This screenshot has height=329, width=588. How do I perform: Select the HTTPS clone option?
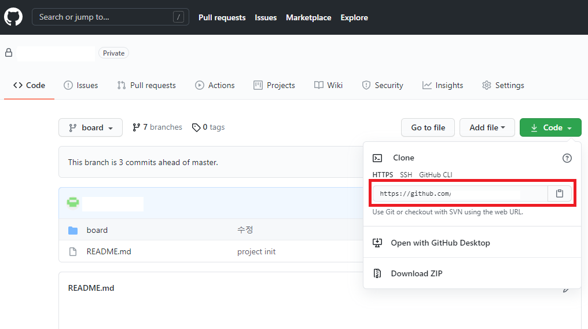[383, 175]
